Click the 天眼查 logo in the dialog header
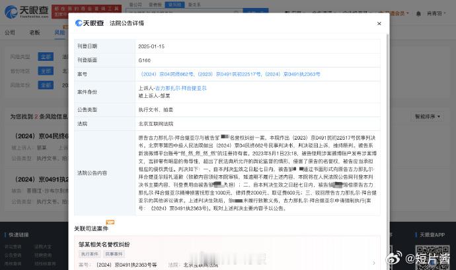This screenshot has width=456, height=270. click(x=89, y=23)
